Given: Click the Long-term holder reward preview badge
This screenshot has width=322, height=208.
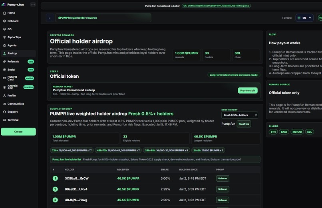Looking at the screenshot, I should point(234,75).
